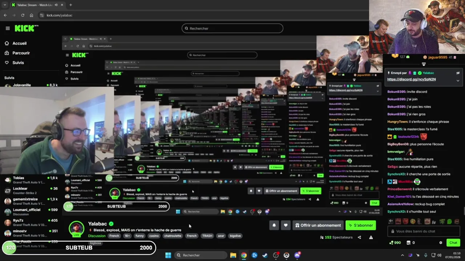
Task: Open the chat shop store icon
Action: tap(408, 243)
